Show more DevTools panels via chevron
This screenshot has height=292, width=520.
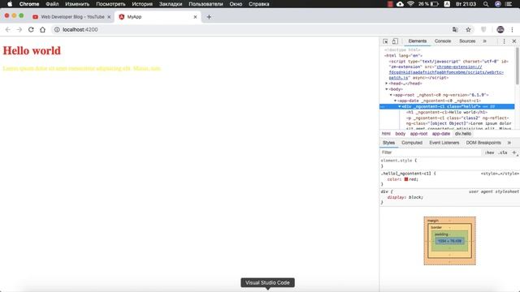(484, 41)
